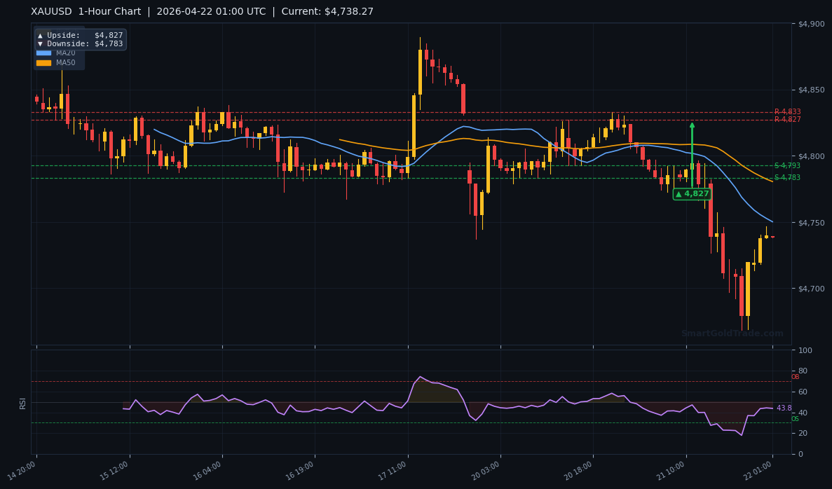Click the 43.8 RSI value marker
Image resolution: width=832 pixels, height=489 pixels.
click(x=783, y=407)
